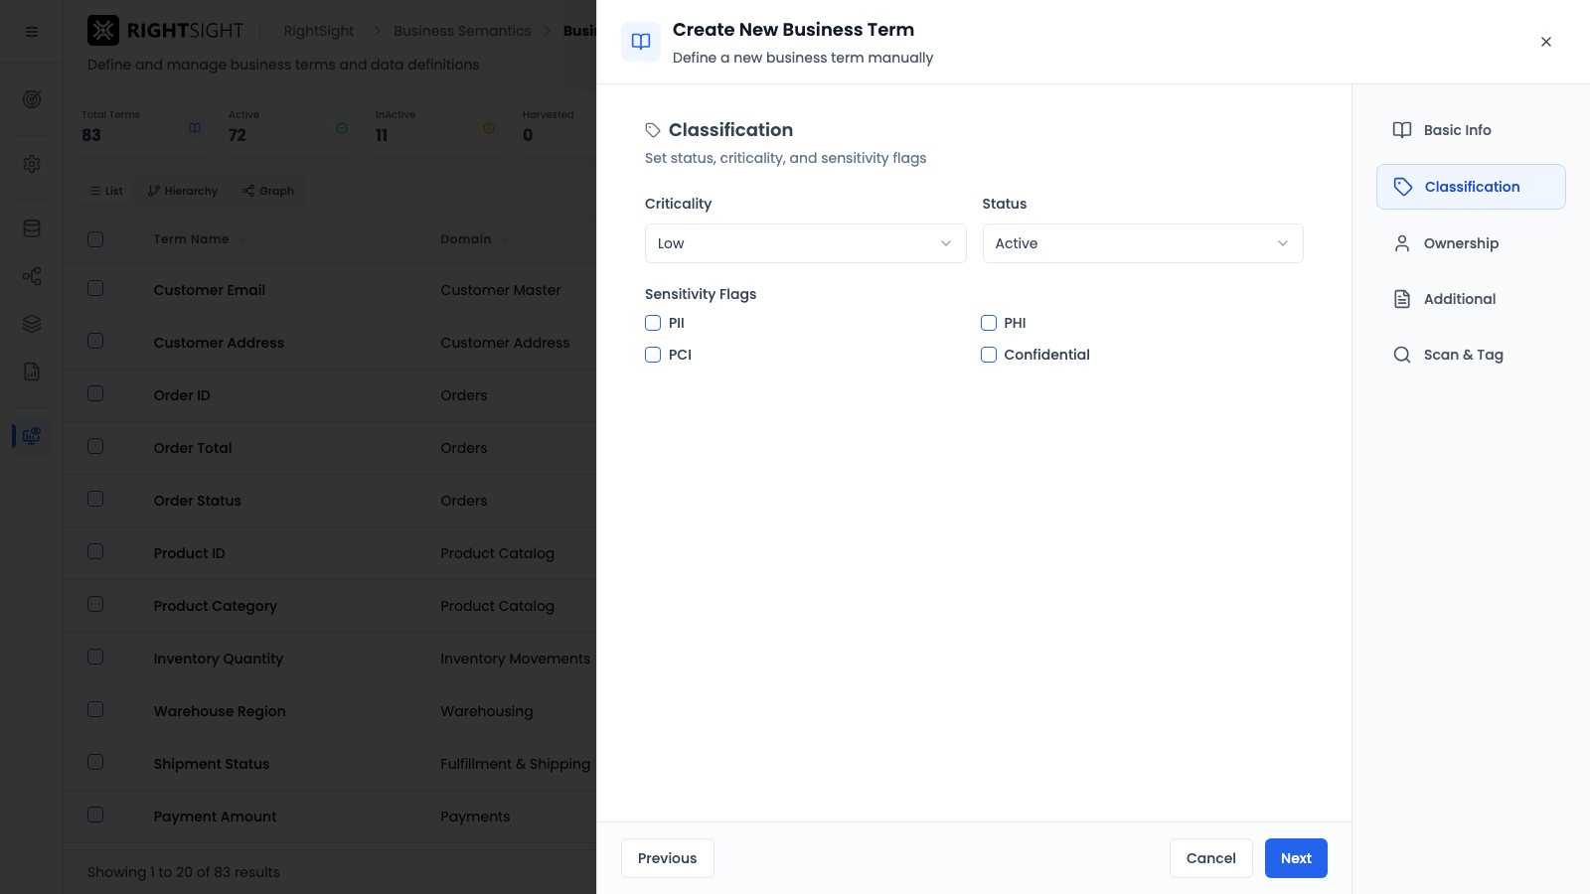
Task: Click the Previous button
Action: 667,858
